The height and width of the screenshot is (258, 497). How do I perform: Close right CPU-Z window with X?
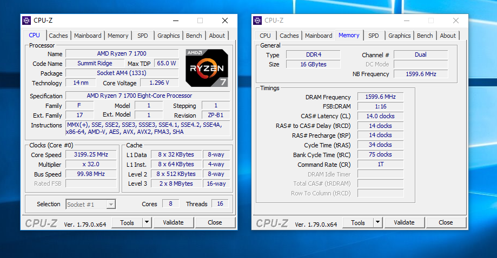456,21
